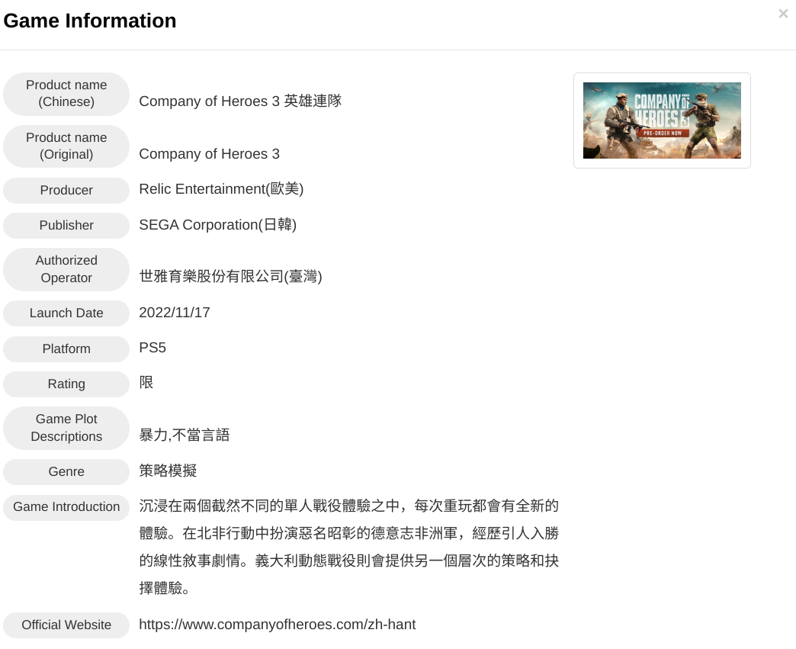
Task: Select platform value 'PS5'
Action: [152, 348]
